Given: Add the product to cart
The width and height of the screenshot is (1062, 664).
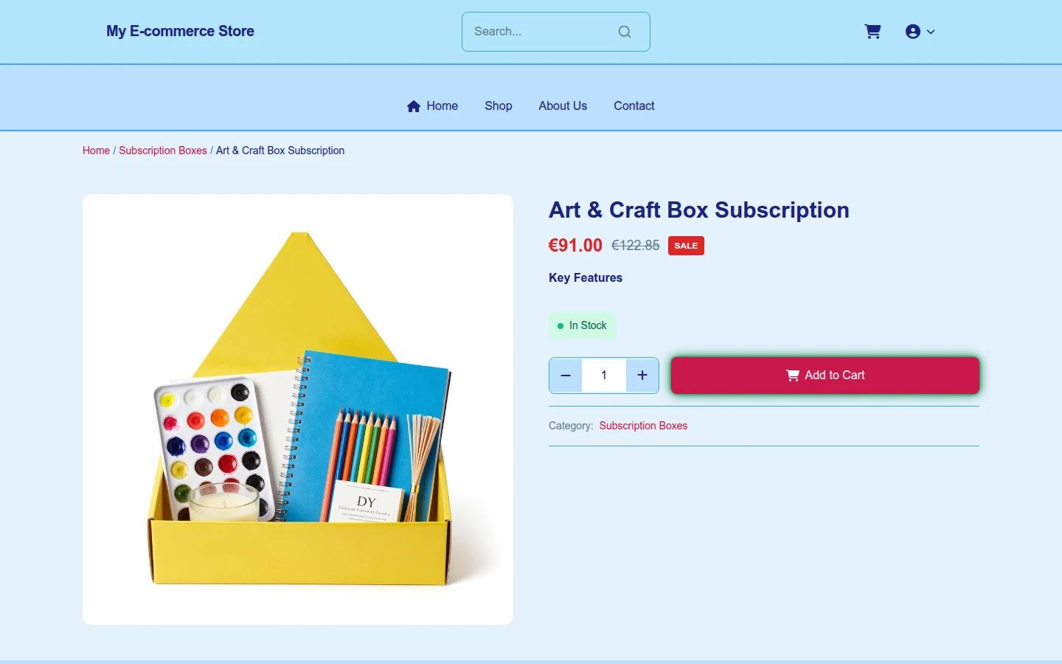Looking at the screenshot, I should (x=825, y=376).
